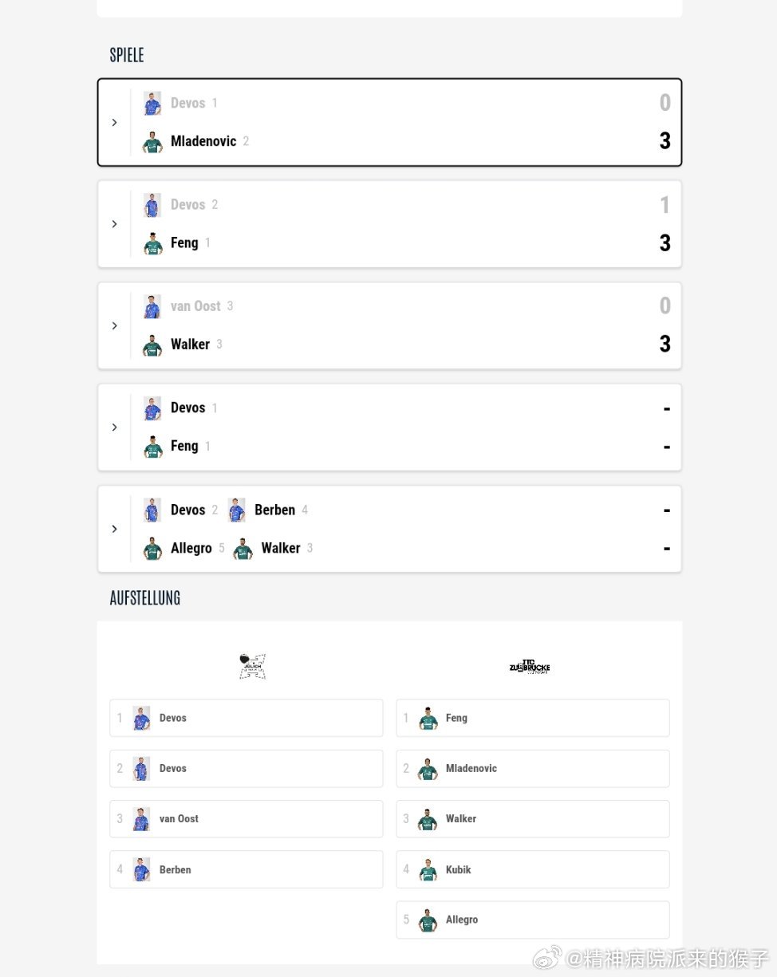Click Mladenovic's avatar in first match
The image size is (777, 977).
(152, 141)
